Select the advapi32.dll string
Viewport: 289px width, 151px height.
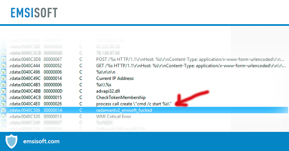tap(108, 91)
